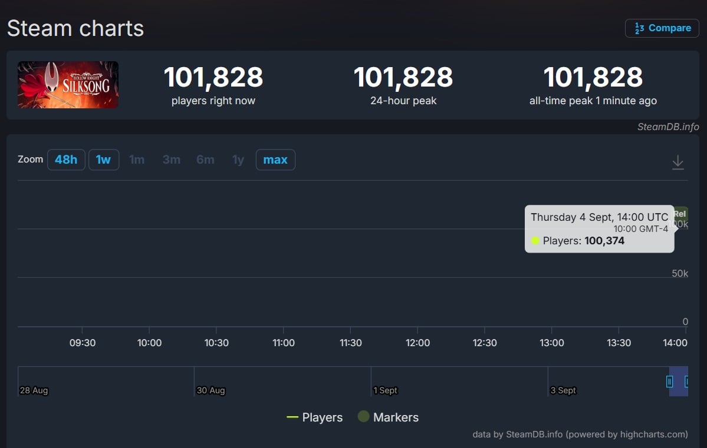
Task: Choose the 3m zoom range
Action: (x=171, y=160)
